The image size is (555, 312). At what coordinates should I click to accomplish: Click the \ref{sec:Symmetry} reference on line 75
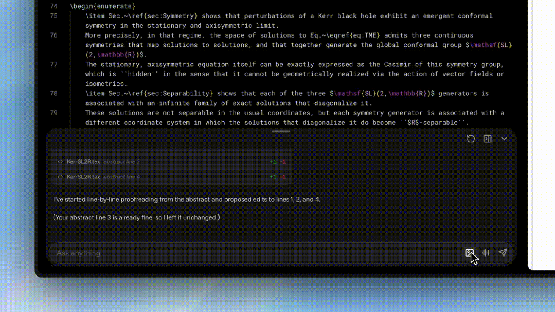(167, 16)
